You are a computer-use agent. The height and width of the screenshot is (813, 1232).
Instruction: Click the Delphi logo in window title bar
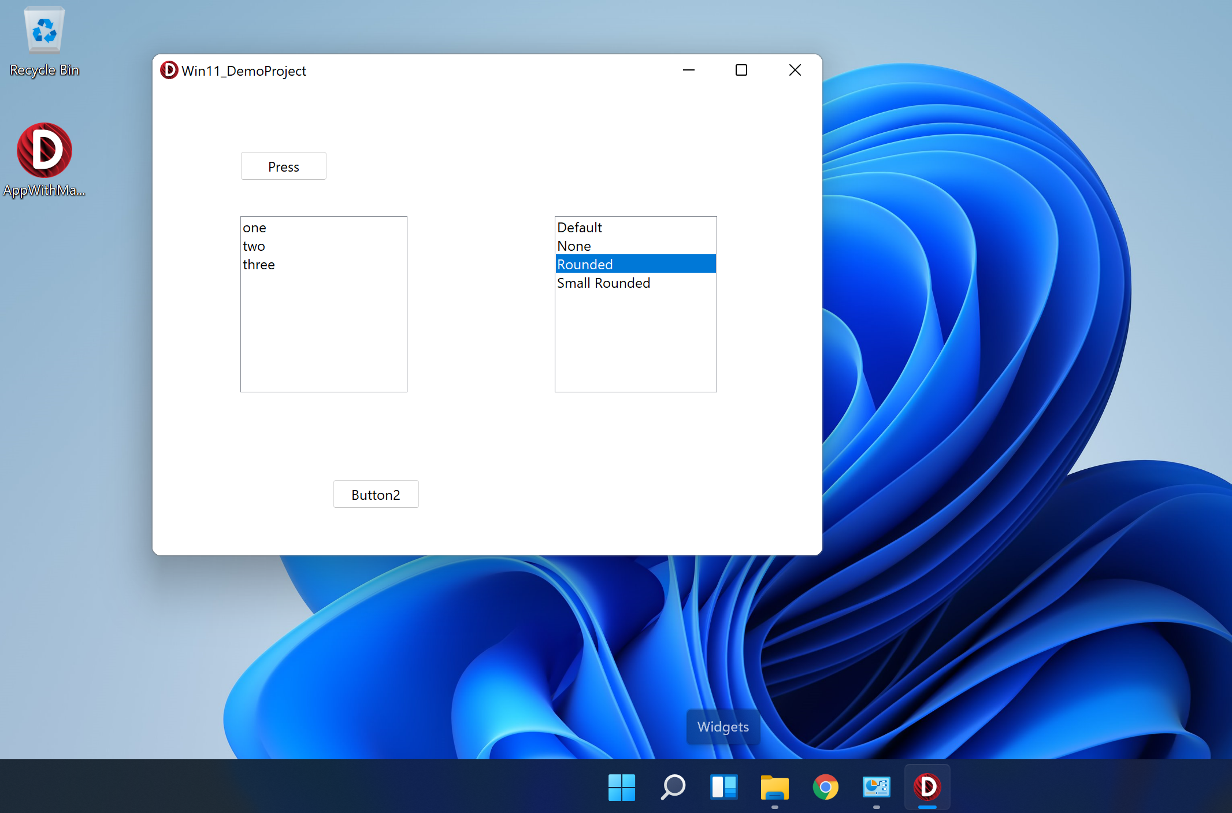[x=169, y=70]
